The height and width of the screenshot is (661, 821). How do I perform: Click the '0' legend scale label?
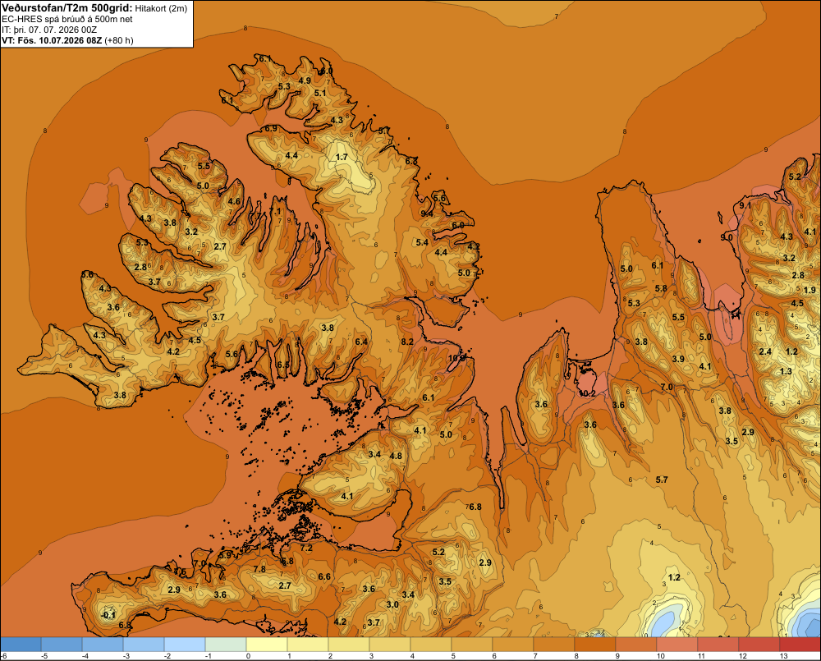[x=248, y=656]
